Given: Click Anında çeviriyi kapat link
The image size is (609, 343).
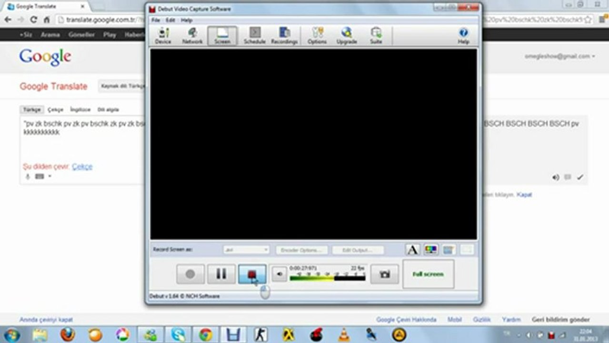Looking at the screenshot, I should tap(46, 320).
